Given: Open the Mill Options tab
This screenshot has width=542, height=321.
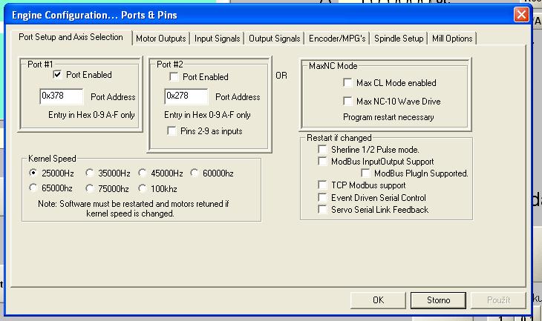Looking at the screenshot, I should pos(451,39).
